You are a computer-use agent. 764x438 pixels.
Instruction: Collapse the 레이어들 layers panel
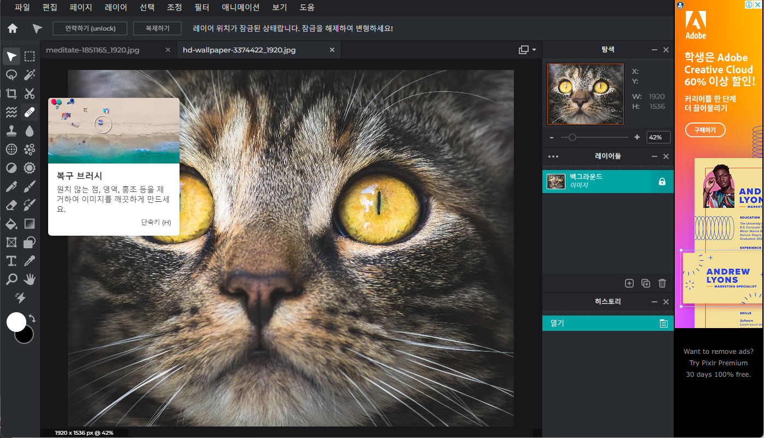655,156
